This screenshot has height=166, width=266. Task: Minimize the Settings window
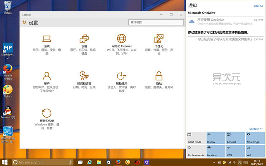pyautogui.click(x=161, y=15)
